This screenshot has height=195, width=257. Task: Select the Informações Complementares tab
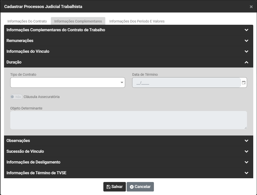click(x=78, y=21)
